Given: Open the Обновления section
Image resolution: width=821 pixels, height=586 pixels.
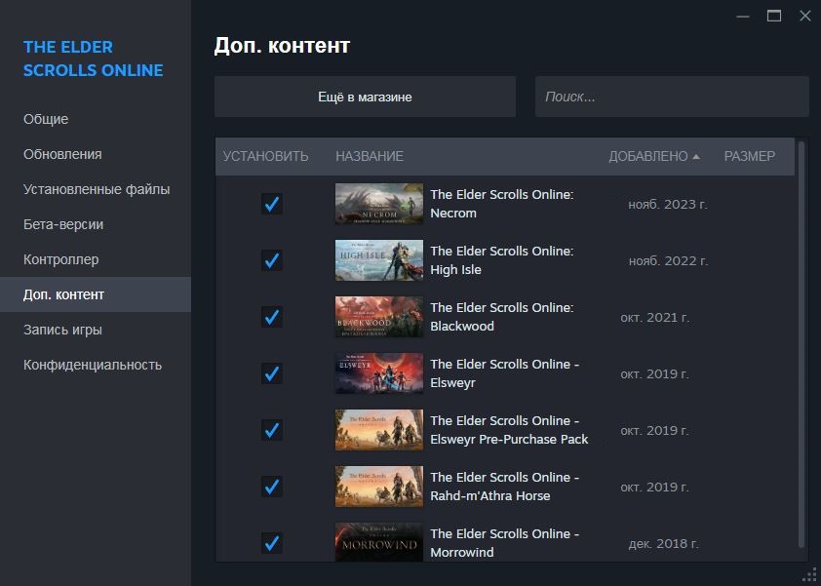Looking at the screenshot, I should click(96, 154).
